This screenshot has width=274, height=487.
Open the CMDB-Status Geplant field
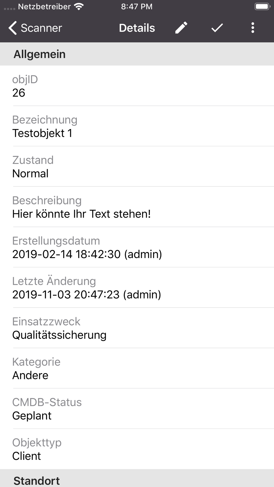tap(137, 409)
